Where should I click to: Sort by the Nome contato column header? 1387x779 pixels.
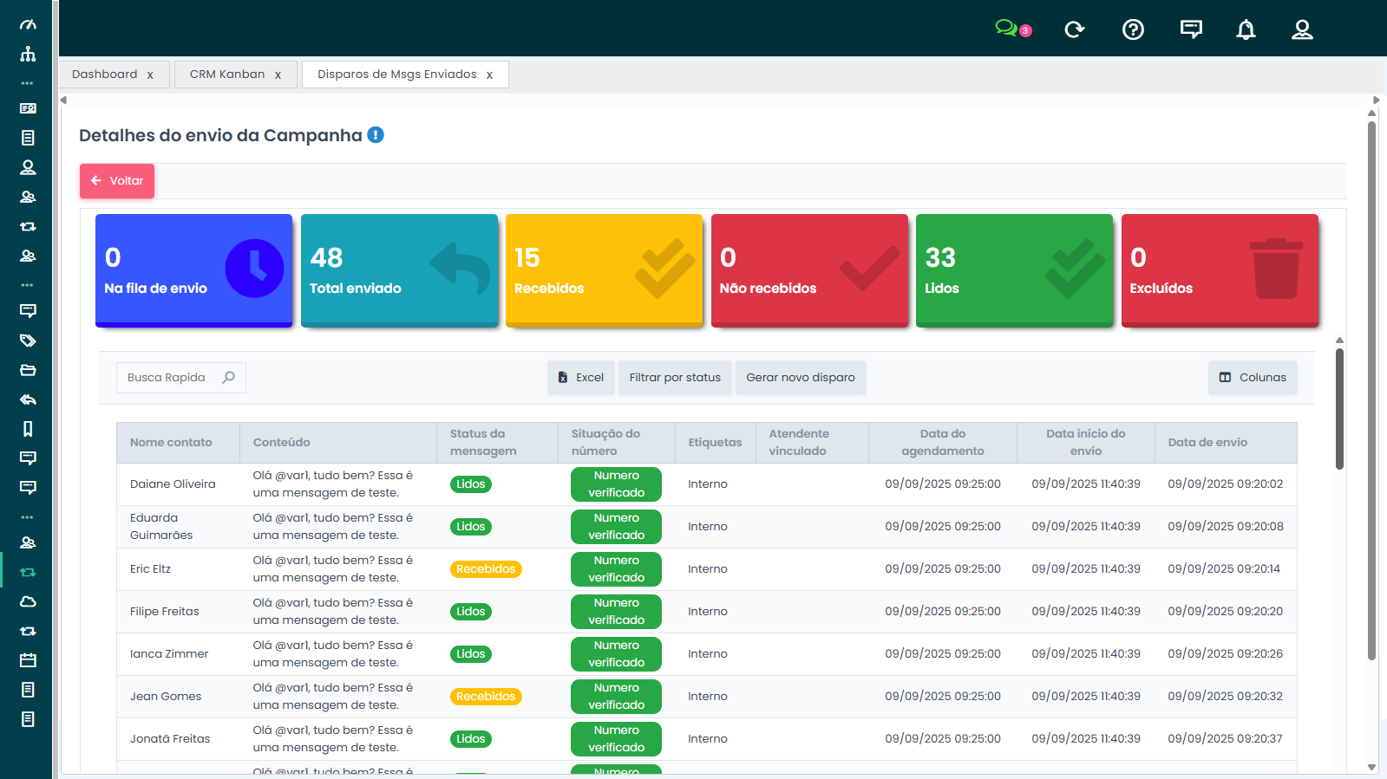tap(171, 443)
